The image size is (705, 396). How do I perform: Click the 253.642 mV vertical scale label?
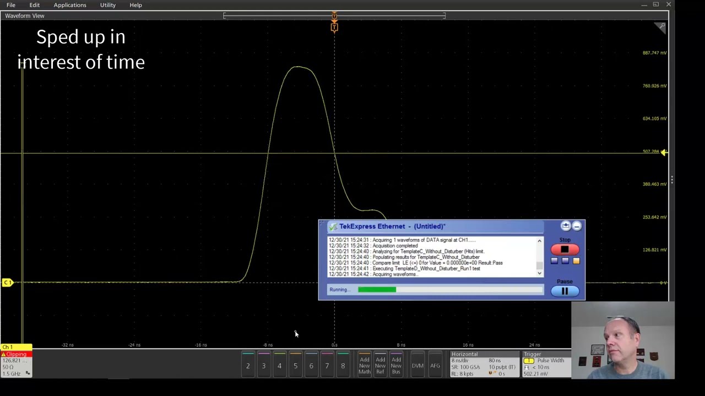654,217
